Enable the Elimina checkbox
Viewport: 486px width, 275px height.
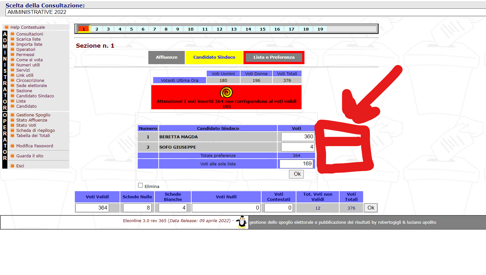tap(140, 185)
